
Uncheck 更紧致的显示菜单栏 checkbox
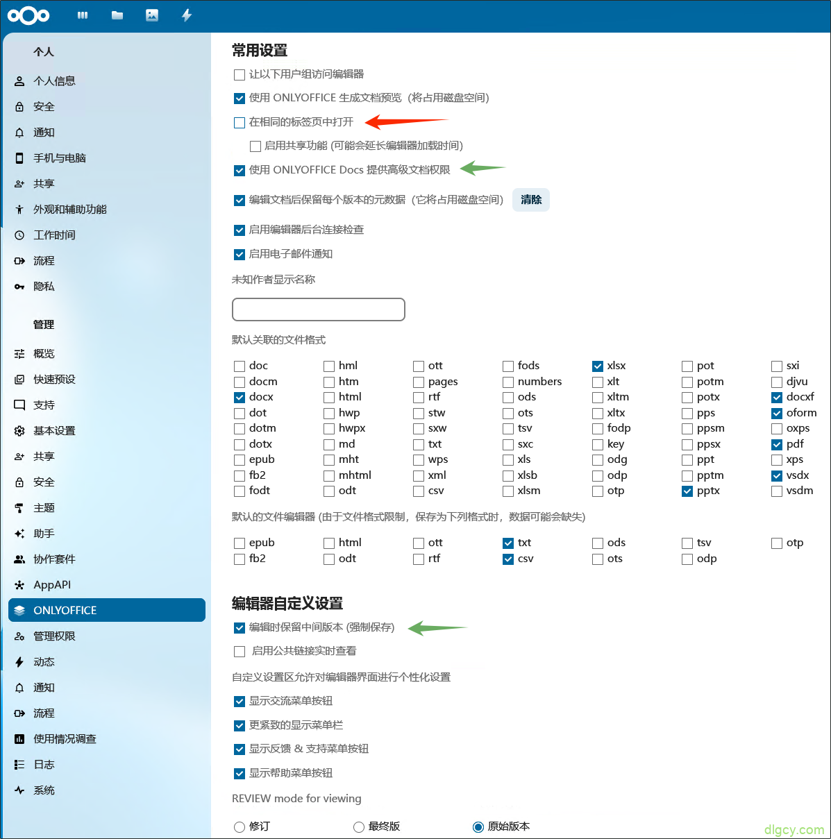point(240,726)
